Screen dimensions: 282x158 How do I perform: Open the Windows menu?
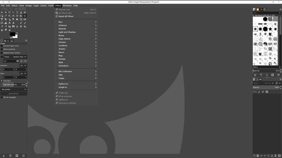click(x=67, y=6)
